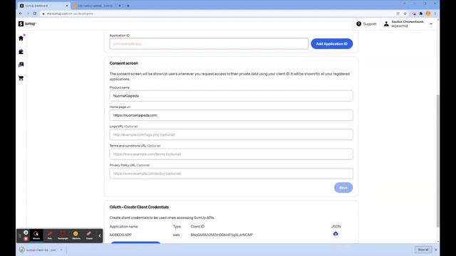Click the white pause circle in recorder
The height and width of the screenshot is (256, 456).
tap(26, 233)
